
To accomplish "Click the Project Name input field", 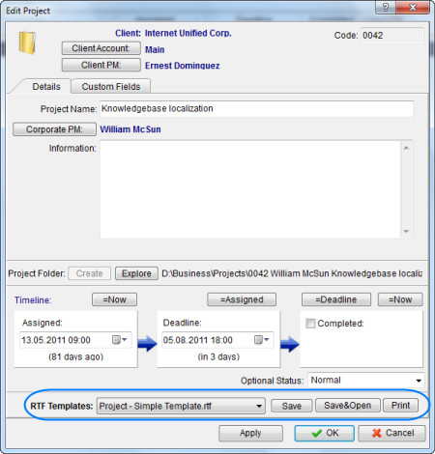I will pos(256,109).
